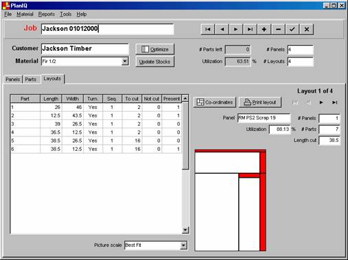Viewport: 348px width, 260px height.
Task: Expand the Picture scale dropdown
Action: 183,246
